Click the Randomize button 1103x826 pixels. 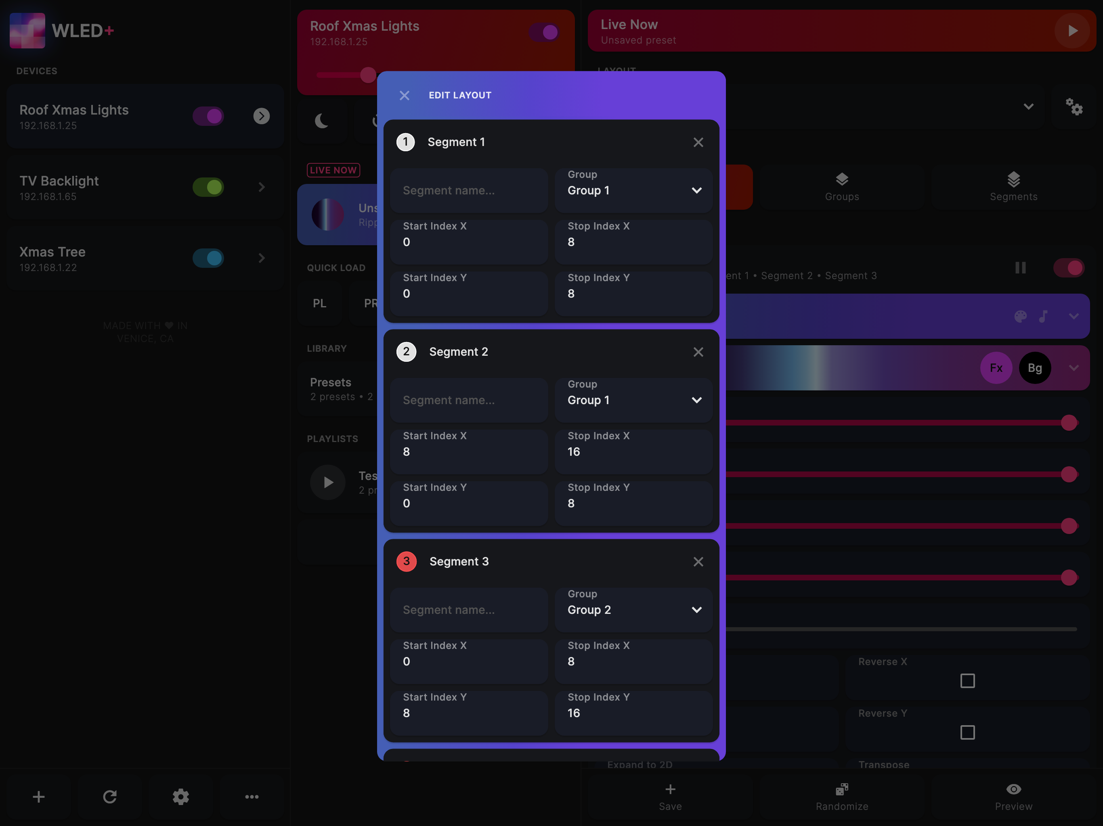(x=842, y=797)
